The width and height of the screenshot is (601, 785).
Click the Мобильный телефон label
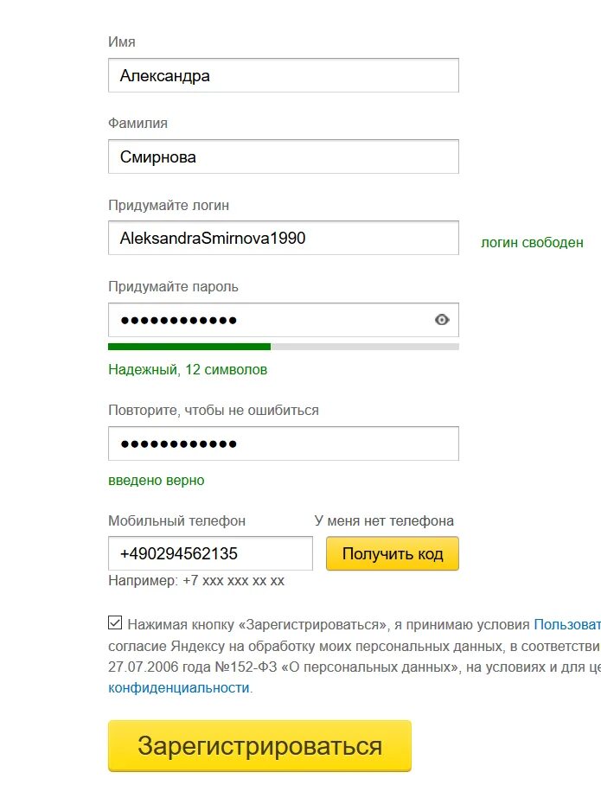click(x=176, y=521)
